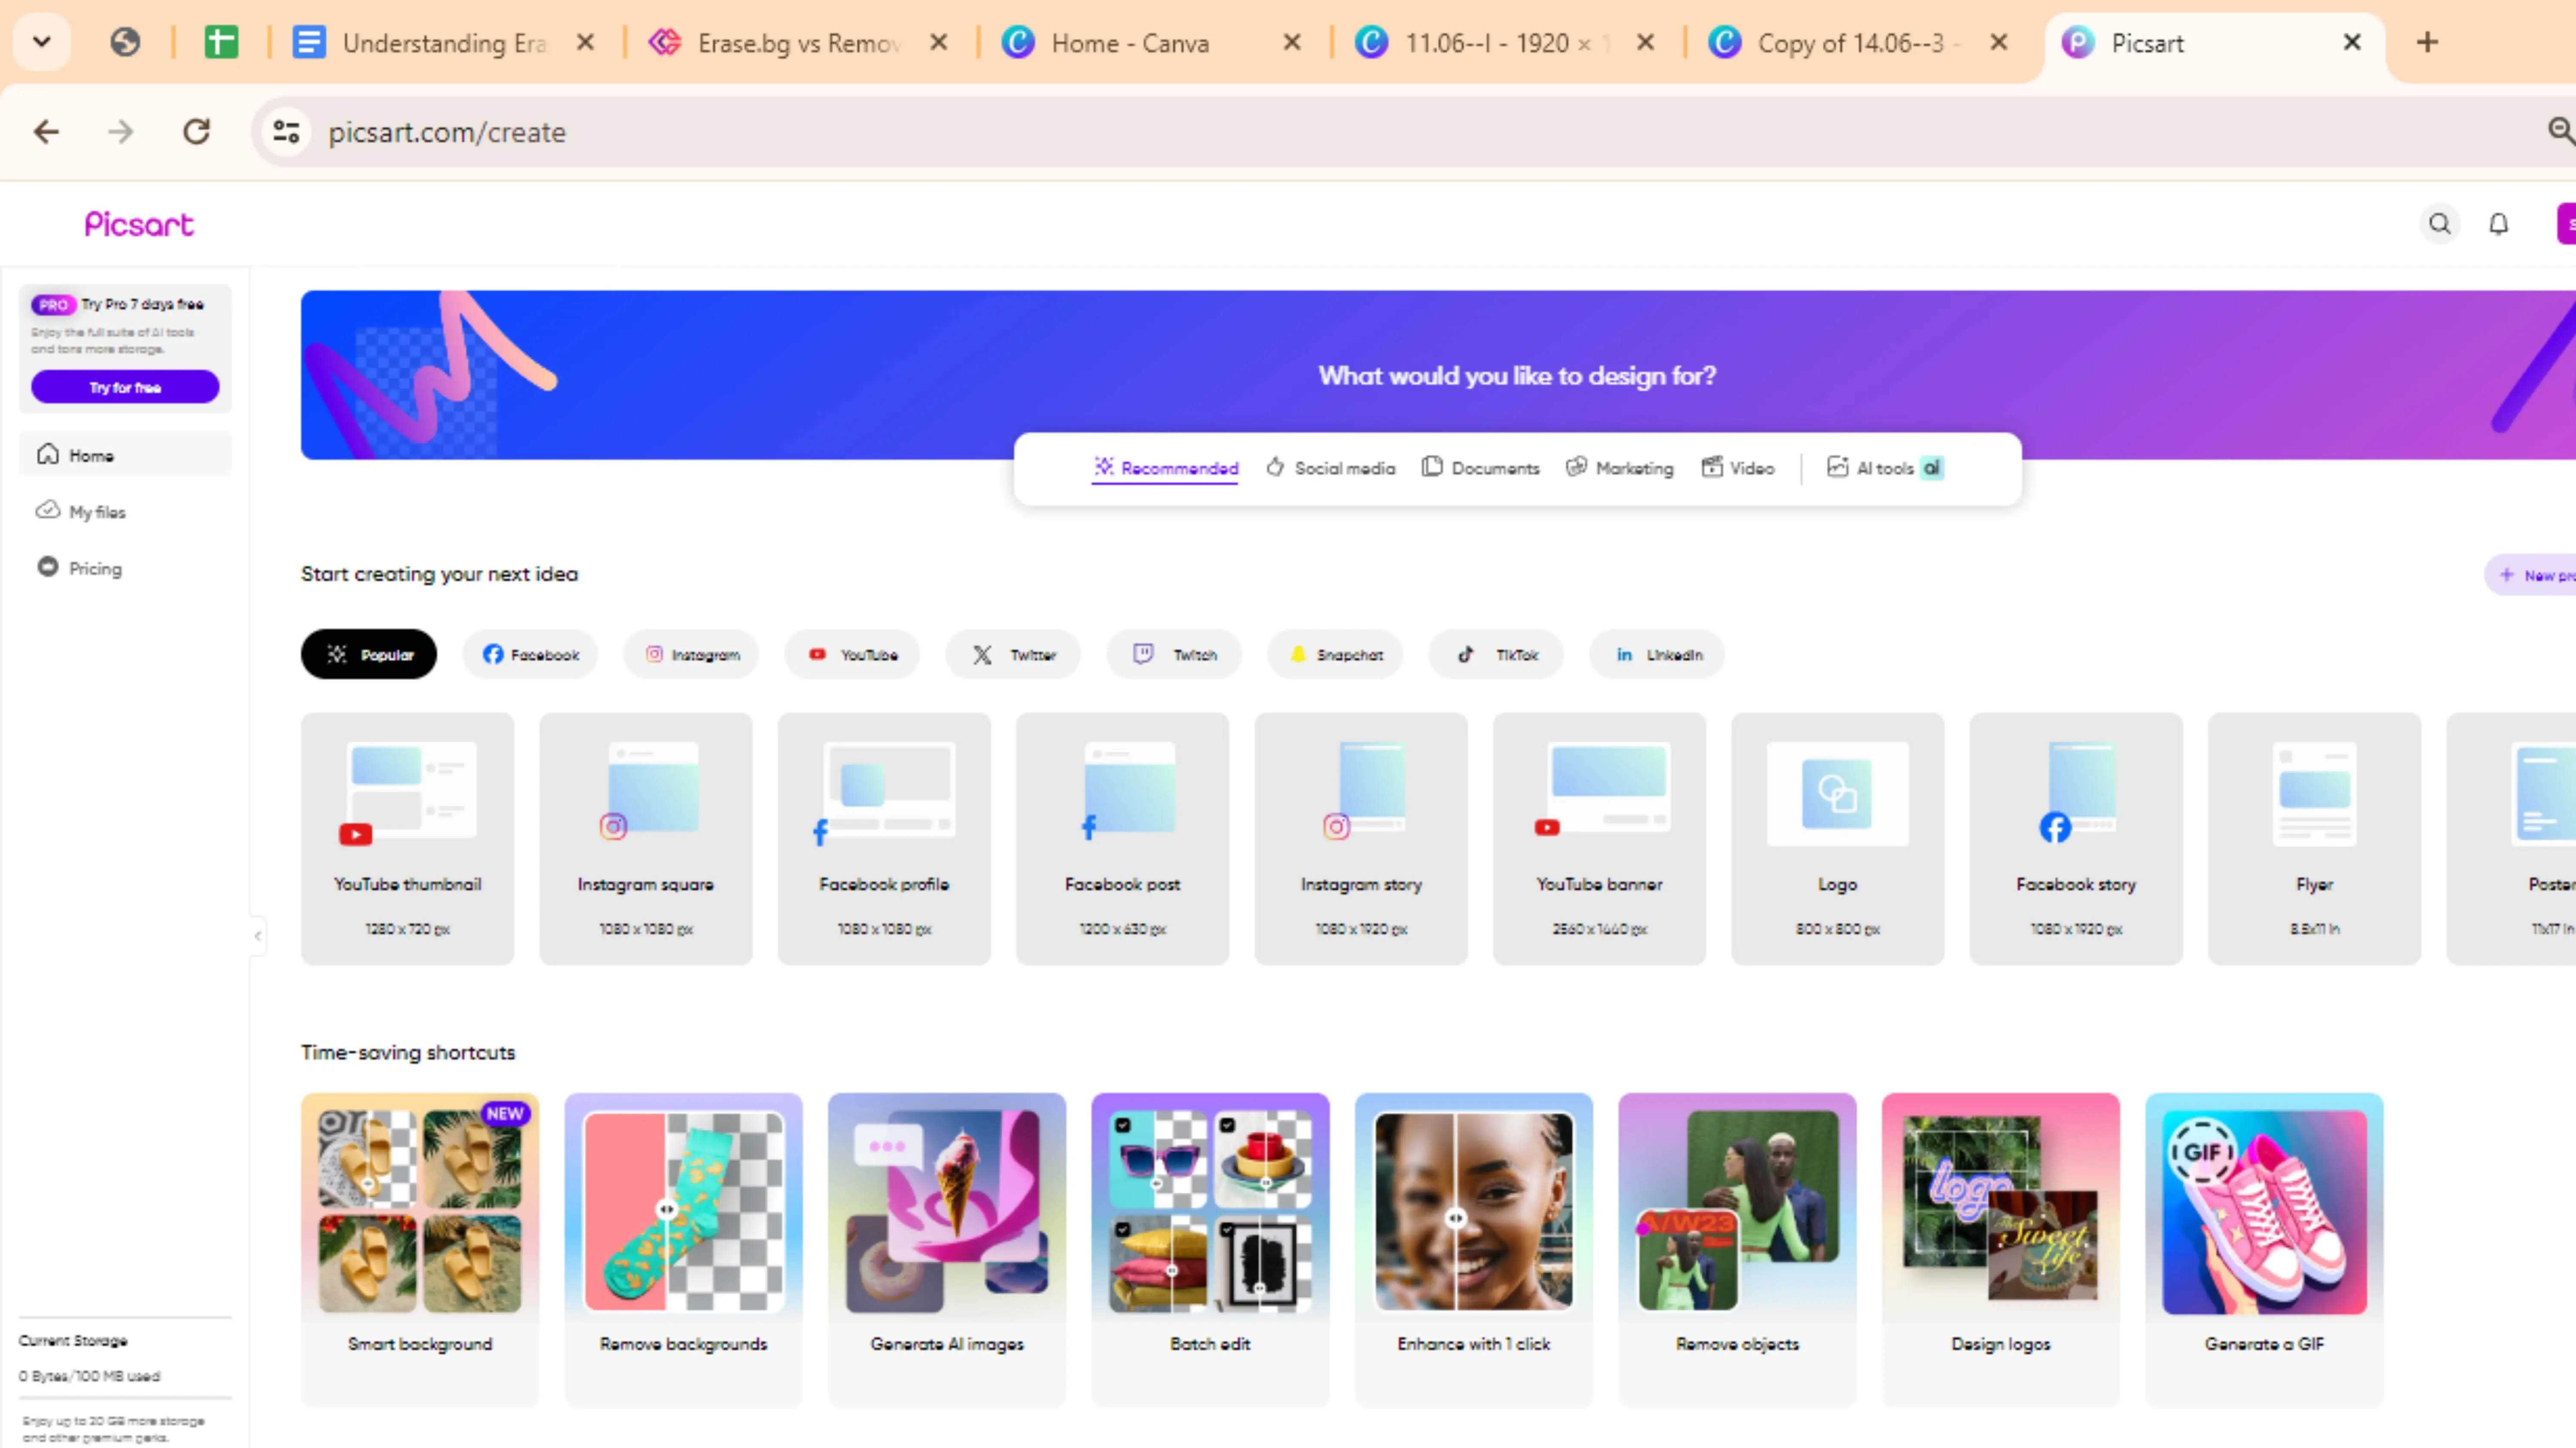
Task: Open a new browser tab with the plus
Action: tap(2427, 42)
